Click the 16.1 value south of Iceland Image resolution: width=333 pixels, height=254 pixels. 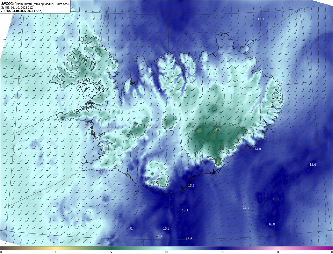point(185,210)
